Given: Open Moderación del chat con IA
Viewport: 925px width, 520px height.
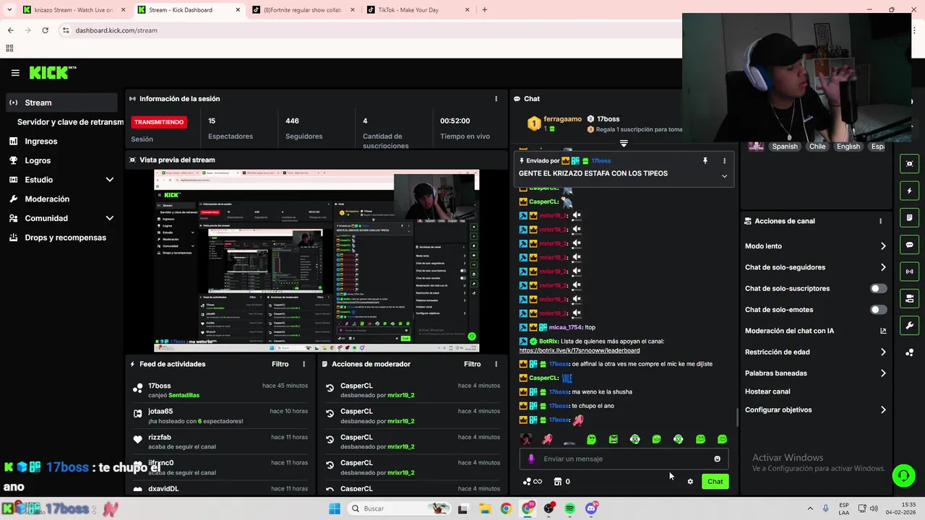Looking at the screenshot, I should tap(815, 331).
